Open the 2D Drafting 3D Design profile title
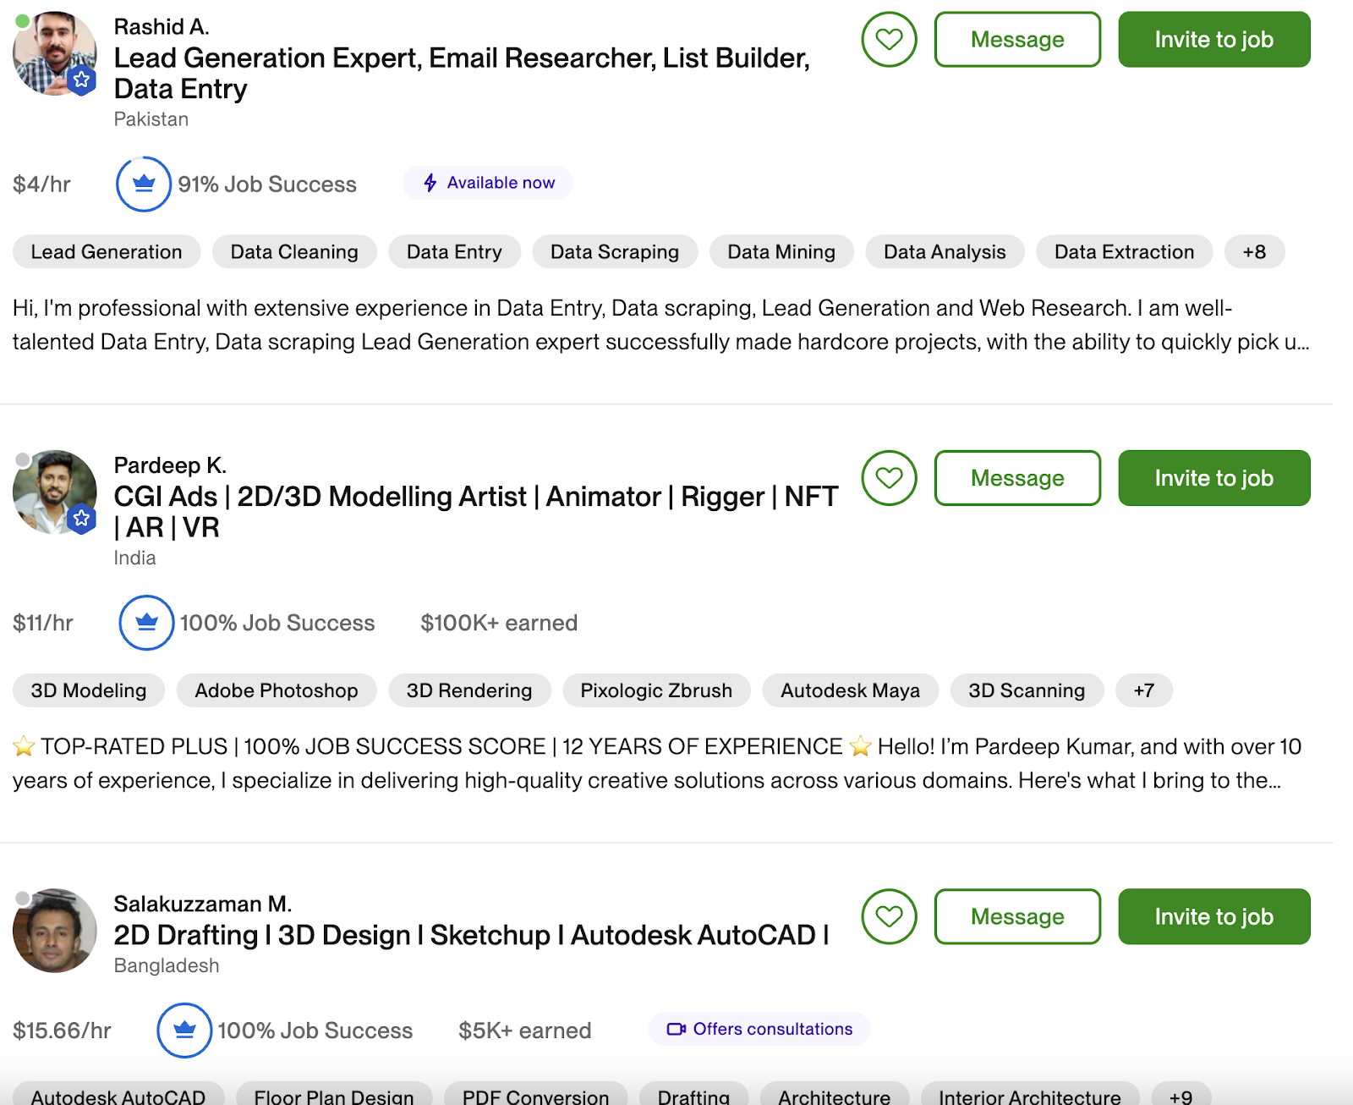This screenshot has width=1353, height=1105. [x=471, y=935]
